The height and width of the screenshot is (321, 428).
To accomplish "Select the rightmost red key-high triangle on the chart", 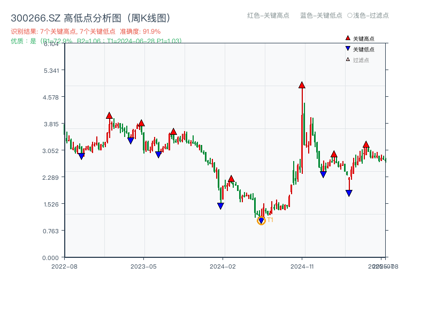I will tap(366, 144).
